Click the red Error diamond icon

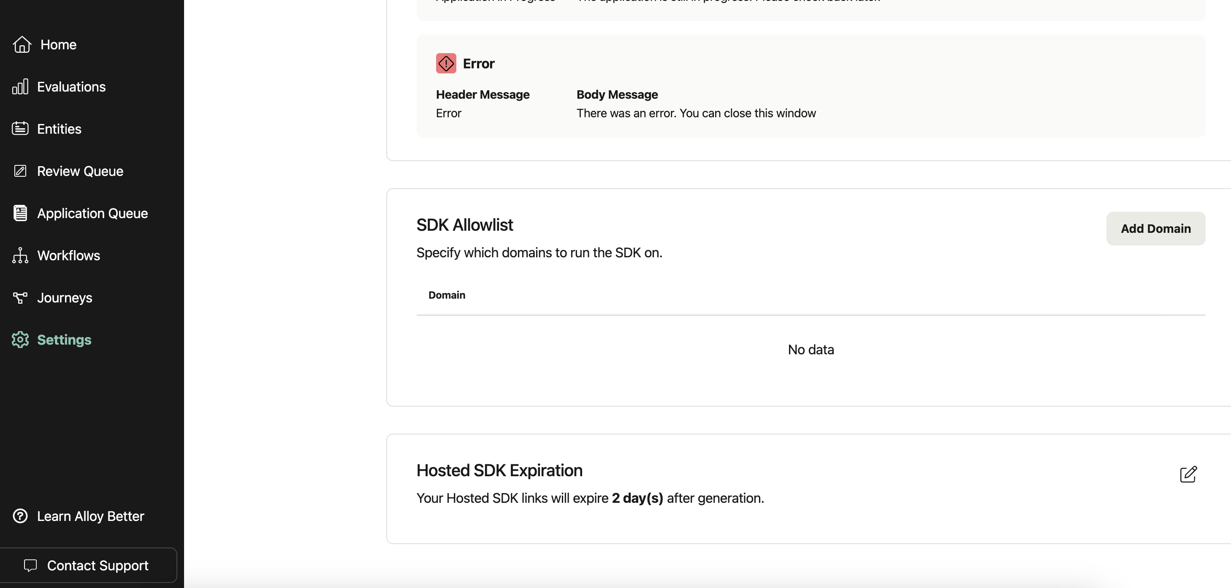point(446,63)
